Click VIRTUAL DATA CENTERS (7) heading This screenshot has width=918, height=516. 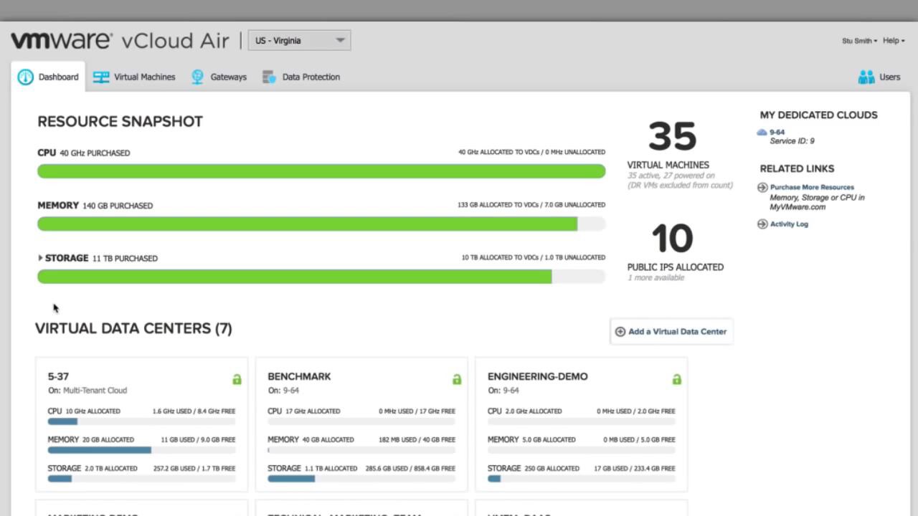pyautogui.click(x=133, y=328)
